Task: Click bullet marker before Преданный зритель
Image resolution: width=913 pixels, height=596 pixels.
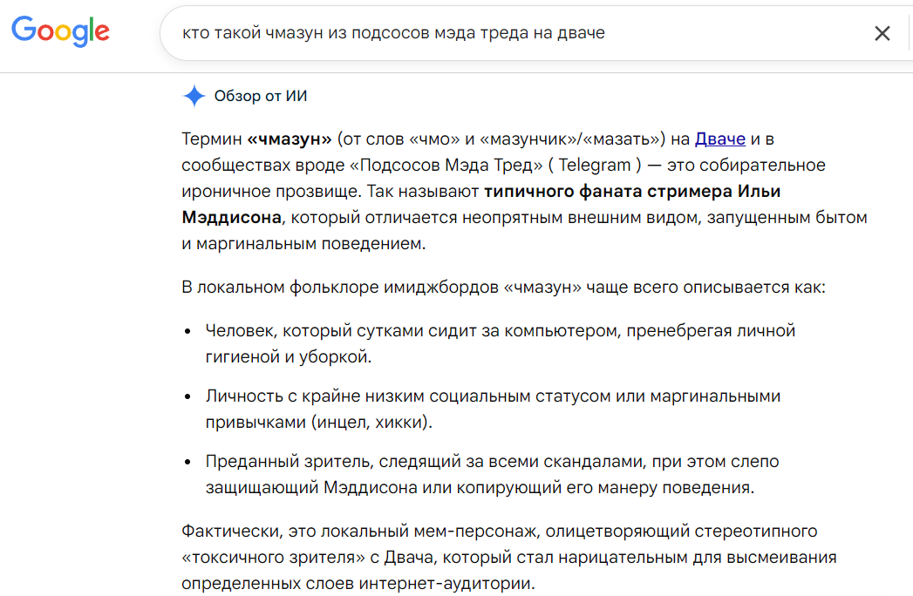Action: [187, 462]
